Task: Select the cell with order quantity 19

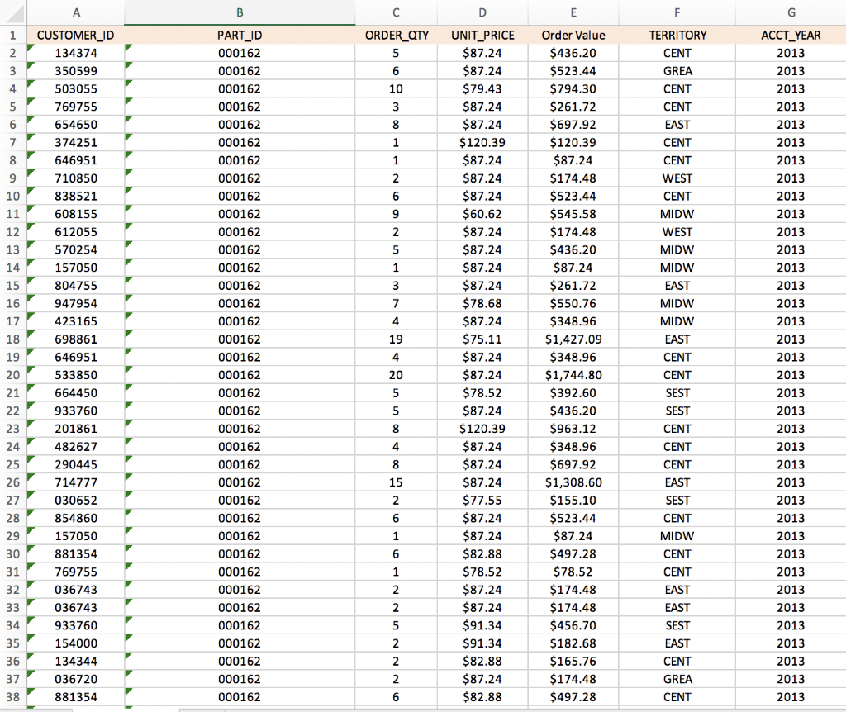Action: [395, 339]
